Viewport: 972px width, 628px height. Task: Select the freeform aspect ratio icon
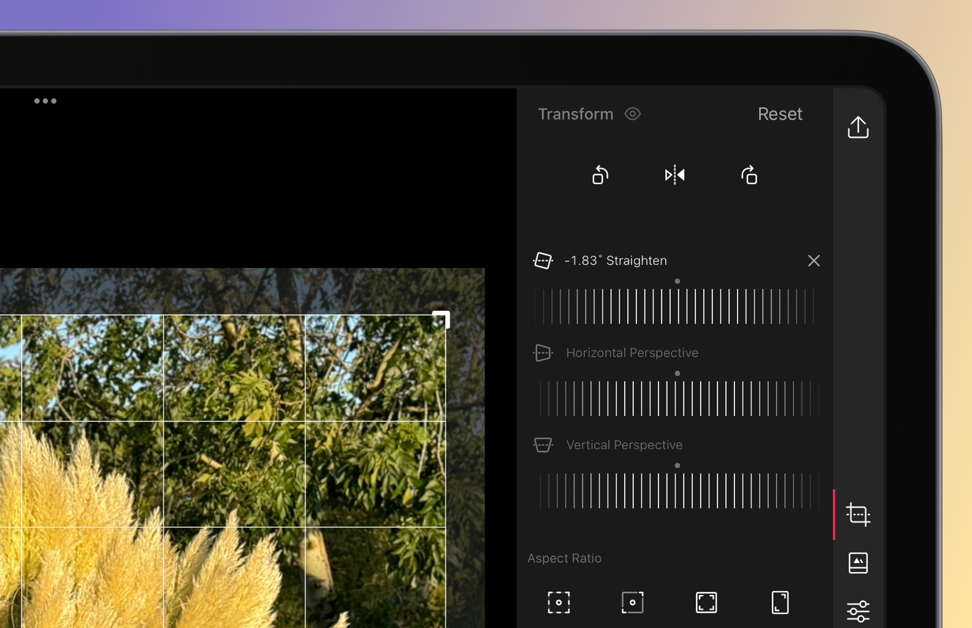pos(558,602)
